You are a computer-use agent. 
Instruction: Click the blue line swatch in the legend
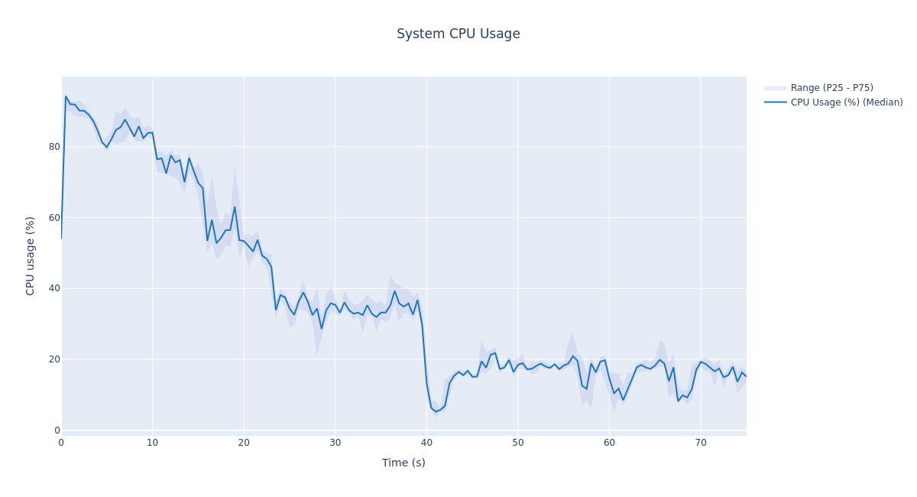(776, 102)
